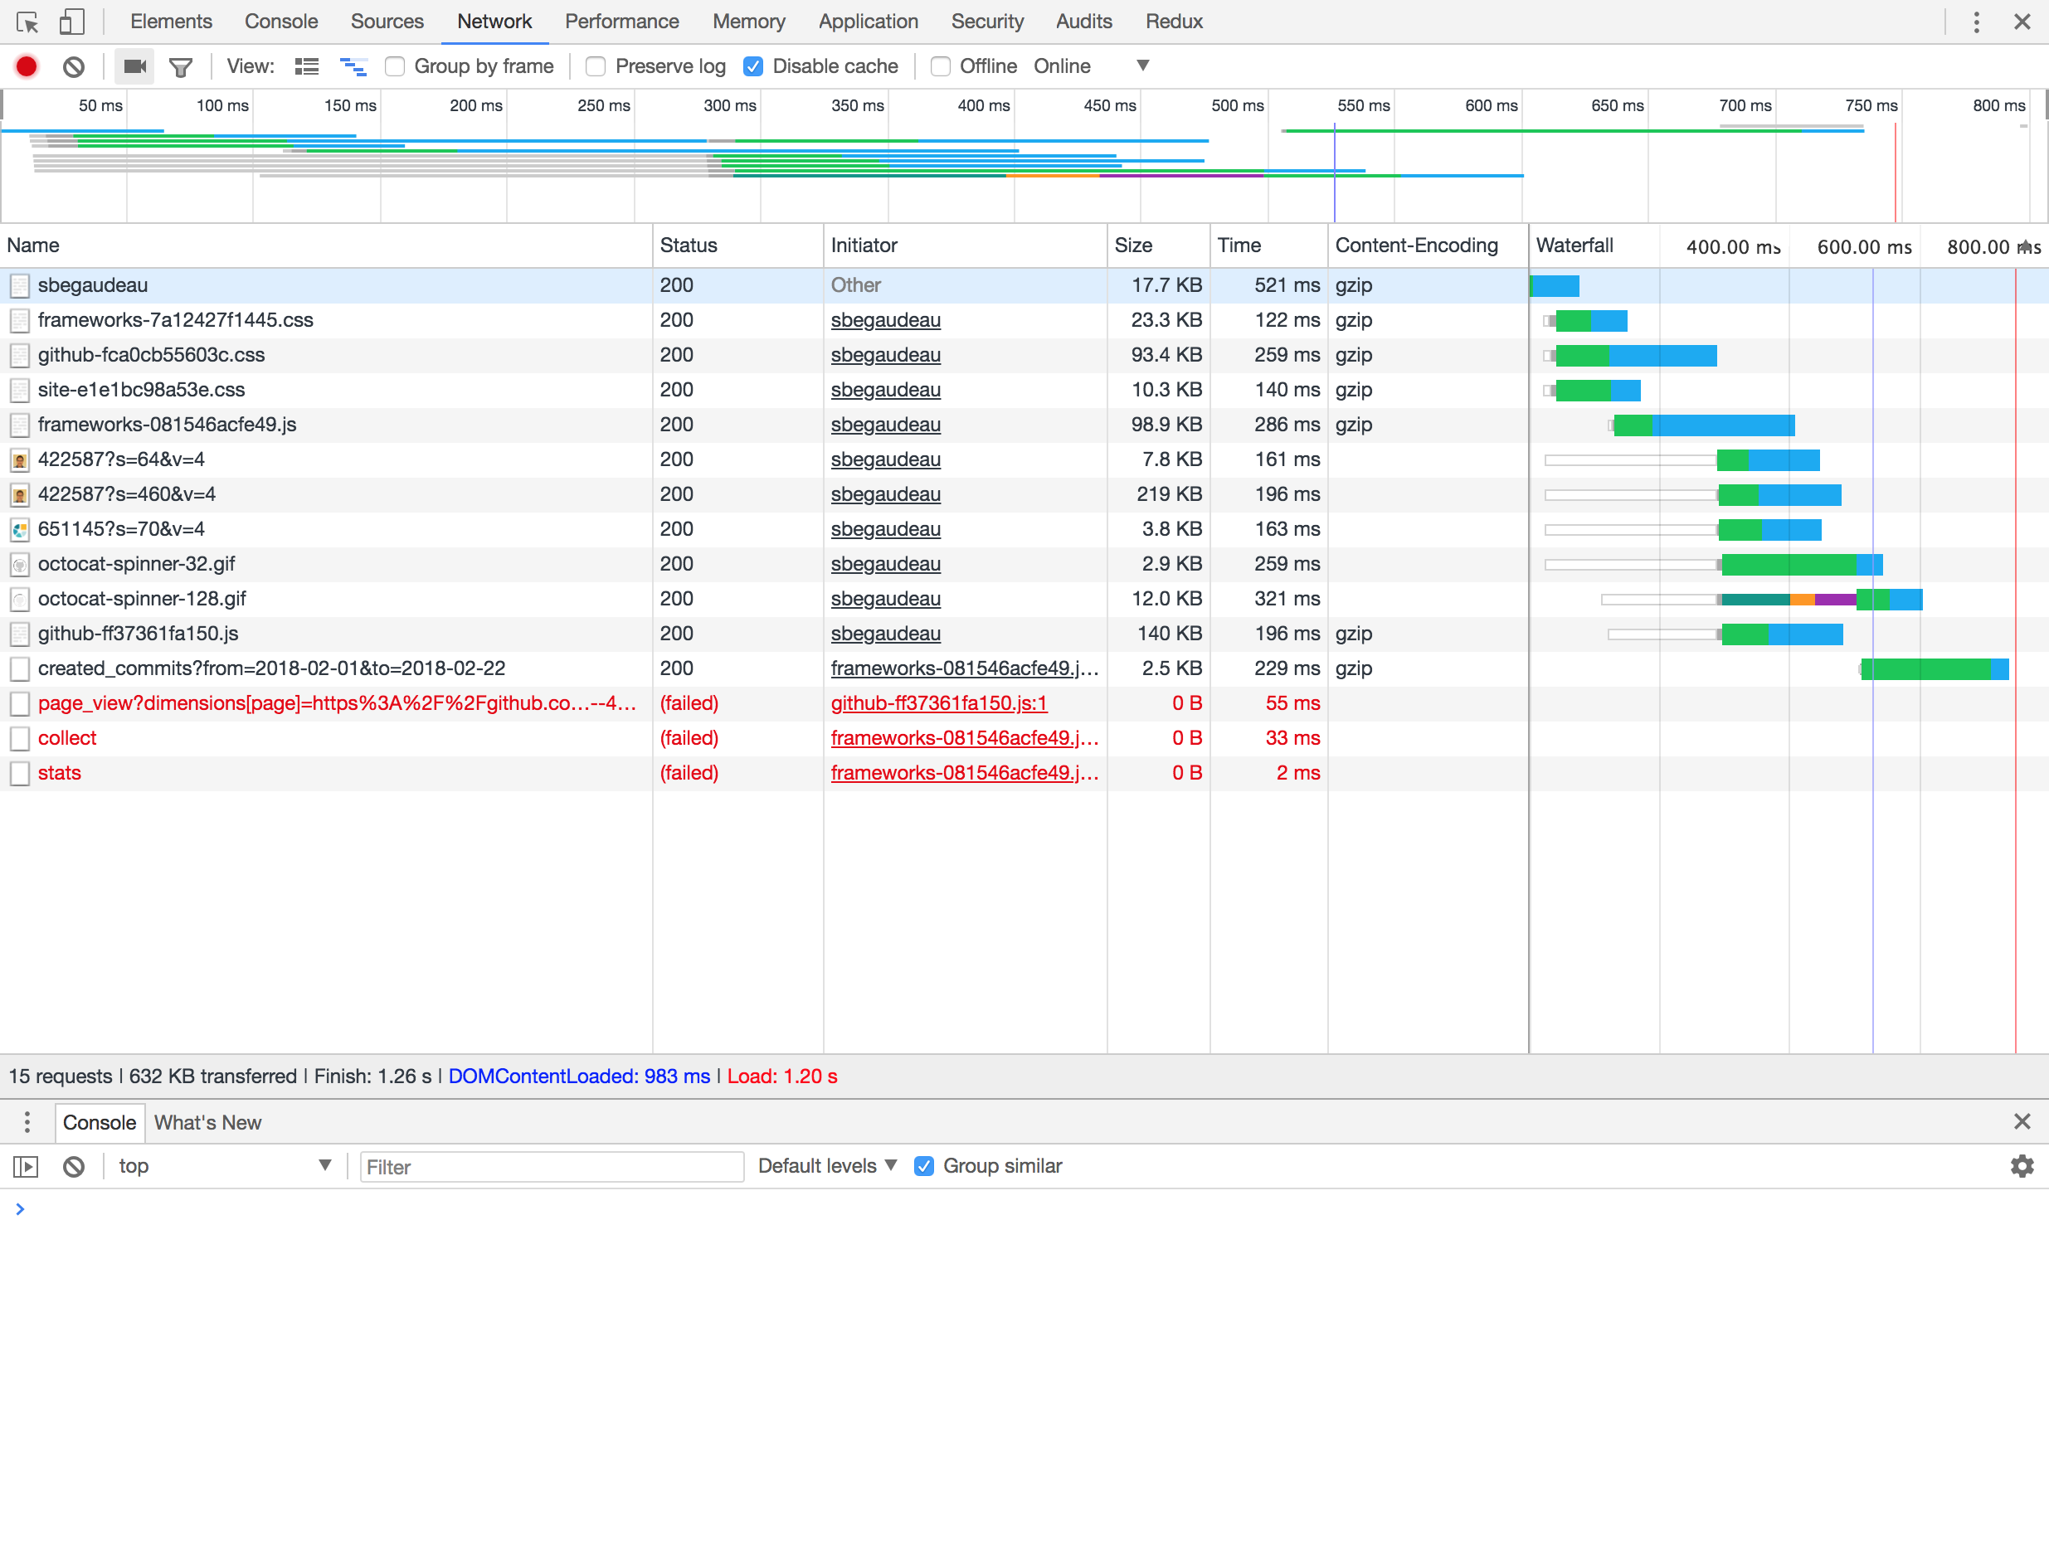Image resolution: width=2049 pixels, height=1565 pixels.
Task: Open the Application tab
Action: pos(869,22)
